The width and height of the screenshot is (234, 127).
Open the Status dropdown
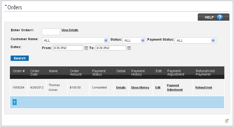click(x=134, y=40)
